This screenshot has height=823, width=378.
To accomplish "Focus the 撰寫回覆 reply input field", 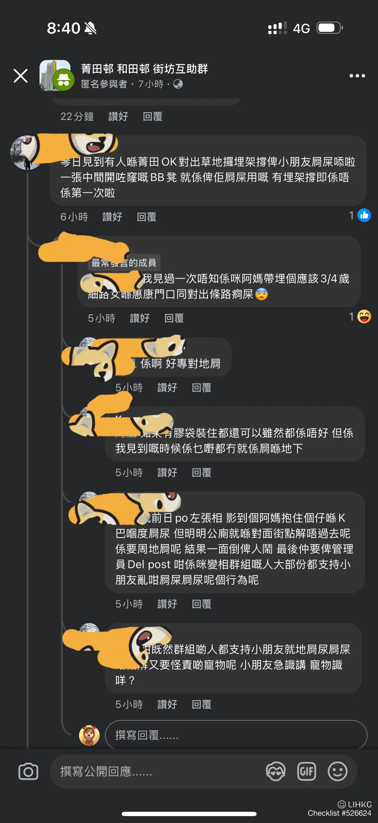I will (236, 735).
